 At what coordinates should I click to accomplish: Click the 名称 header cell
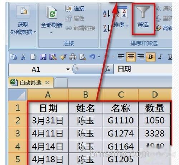tap(121, 108)
